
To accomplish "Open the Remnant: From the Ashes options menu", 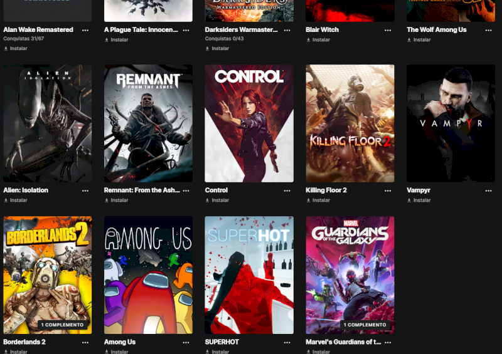I will coord(186,190).
